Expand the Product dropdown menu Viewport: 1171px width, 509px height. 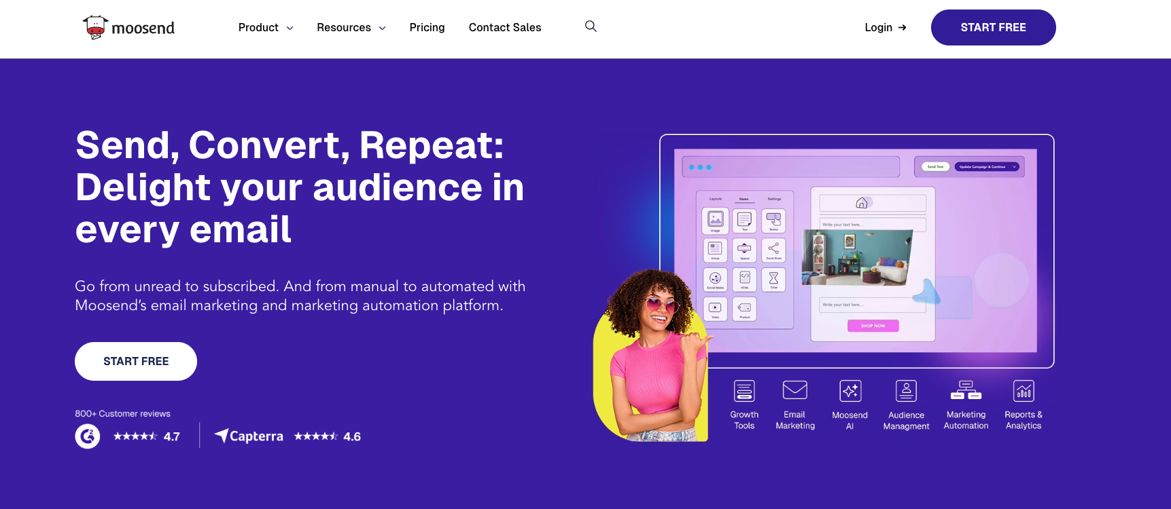266,28
